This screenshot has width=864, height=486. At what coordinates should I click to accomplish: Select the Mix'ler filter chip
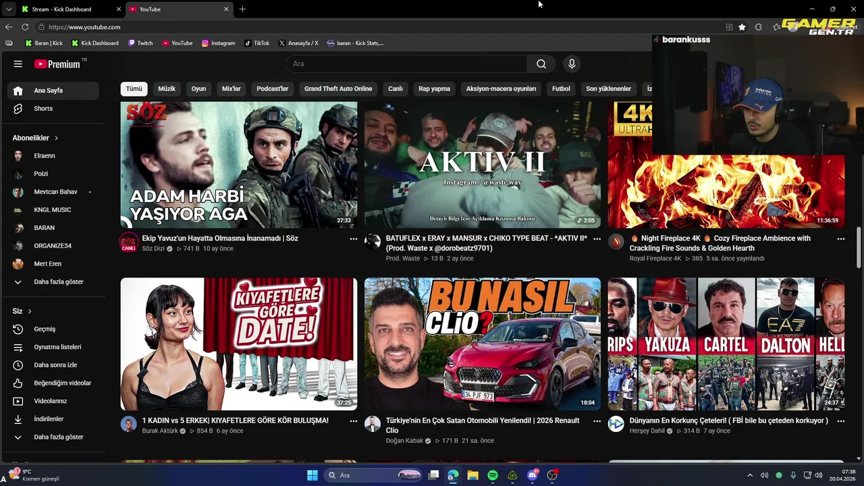(x=232, y=89)
